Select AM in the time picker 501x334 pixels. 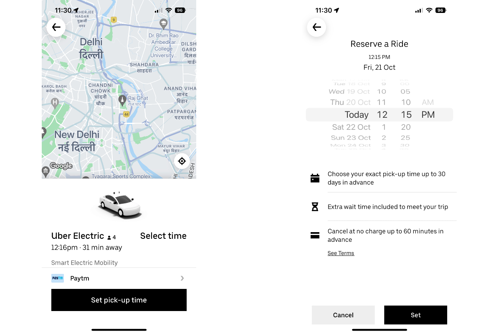[428, 102]
